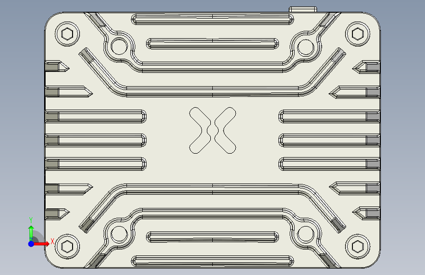Select the hex socket screw in the bottom-left corner
This screenshot has width=425, height=275.
pos(67,247)
